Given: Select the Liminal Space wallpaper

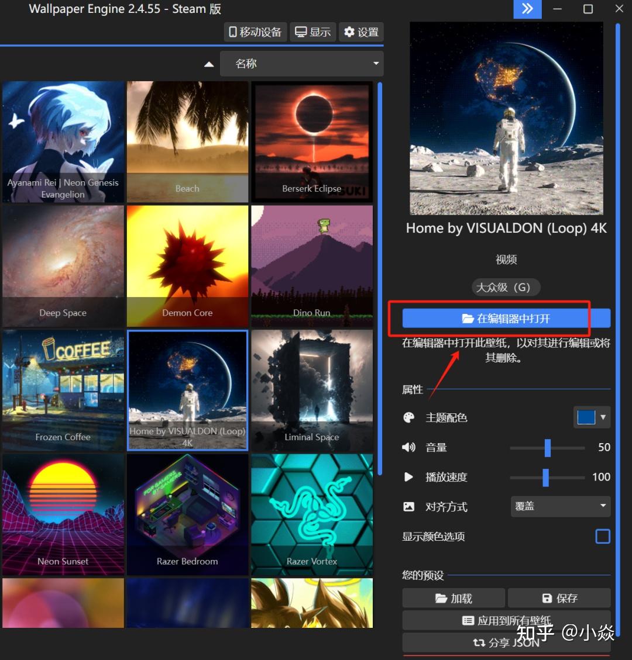Looking at the screenshot, I should [x=312, y=390].
